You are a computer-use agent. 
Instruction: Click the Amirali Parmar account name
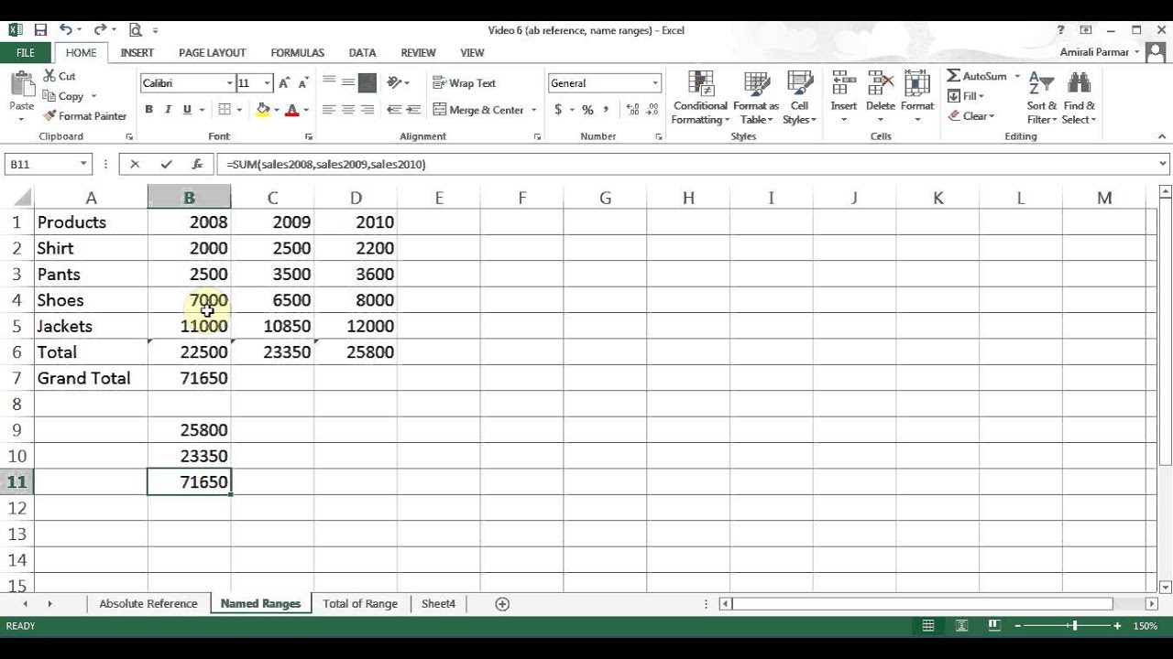coord(1094,53)
